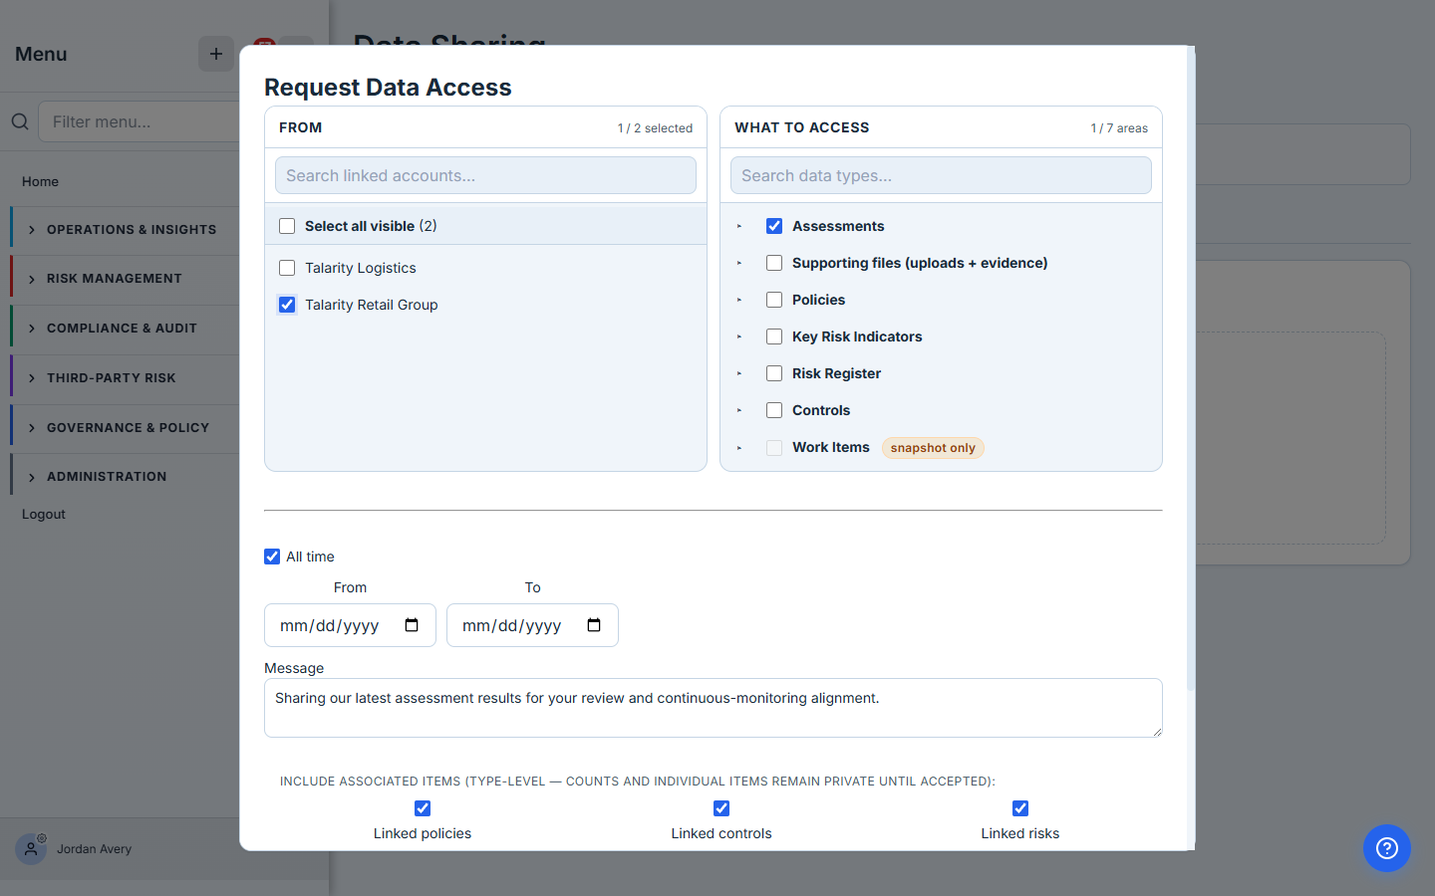Screen dimensions: 1435x896
Task: Uncheck Talarity Retail Group account
Action: [x=287, y=305]
